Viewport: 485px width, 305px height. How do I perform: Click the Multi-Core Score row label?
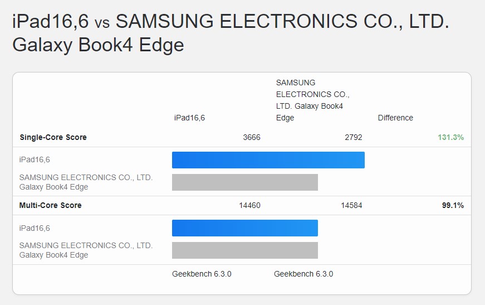click(50, 205)
